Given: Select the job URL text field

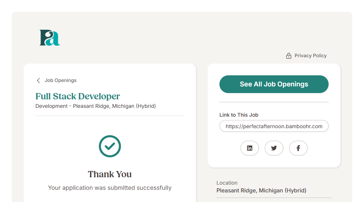Looking at the screenshot, I should coord(274,126).
